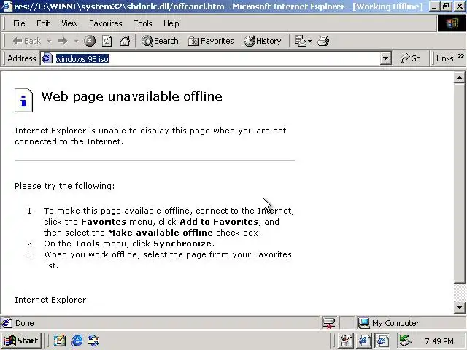The width and height of the screenshot is (467, 350).
Task: Click the Web page unavailable offline heading
Action: pyautogui.click(x=131, y=96)
